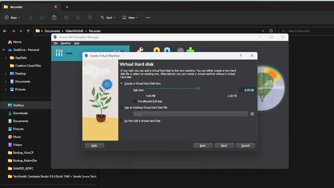Open the VirtualBox Machine menu

[x=66, y=43]
